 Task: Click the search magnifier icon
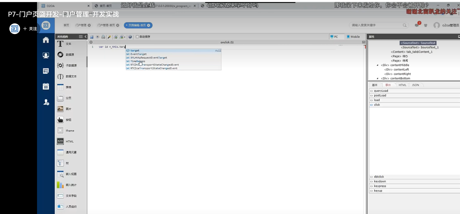pos(404,25)
